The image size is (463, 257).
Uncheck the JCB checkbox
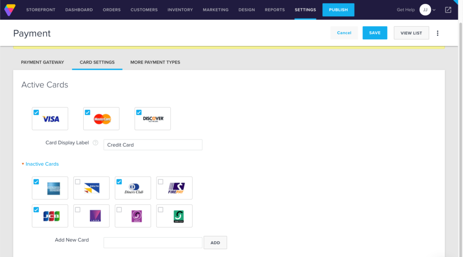coord(36,210)
